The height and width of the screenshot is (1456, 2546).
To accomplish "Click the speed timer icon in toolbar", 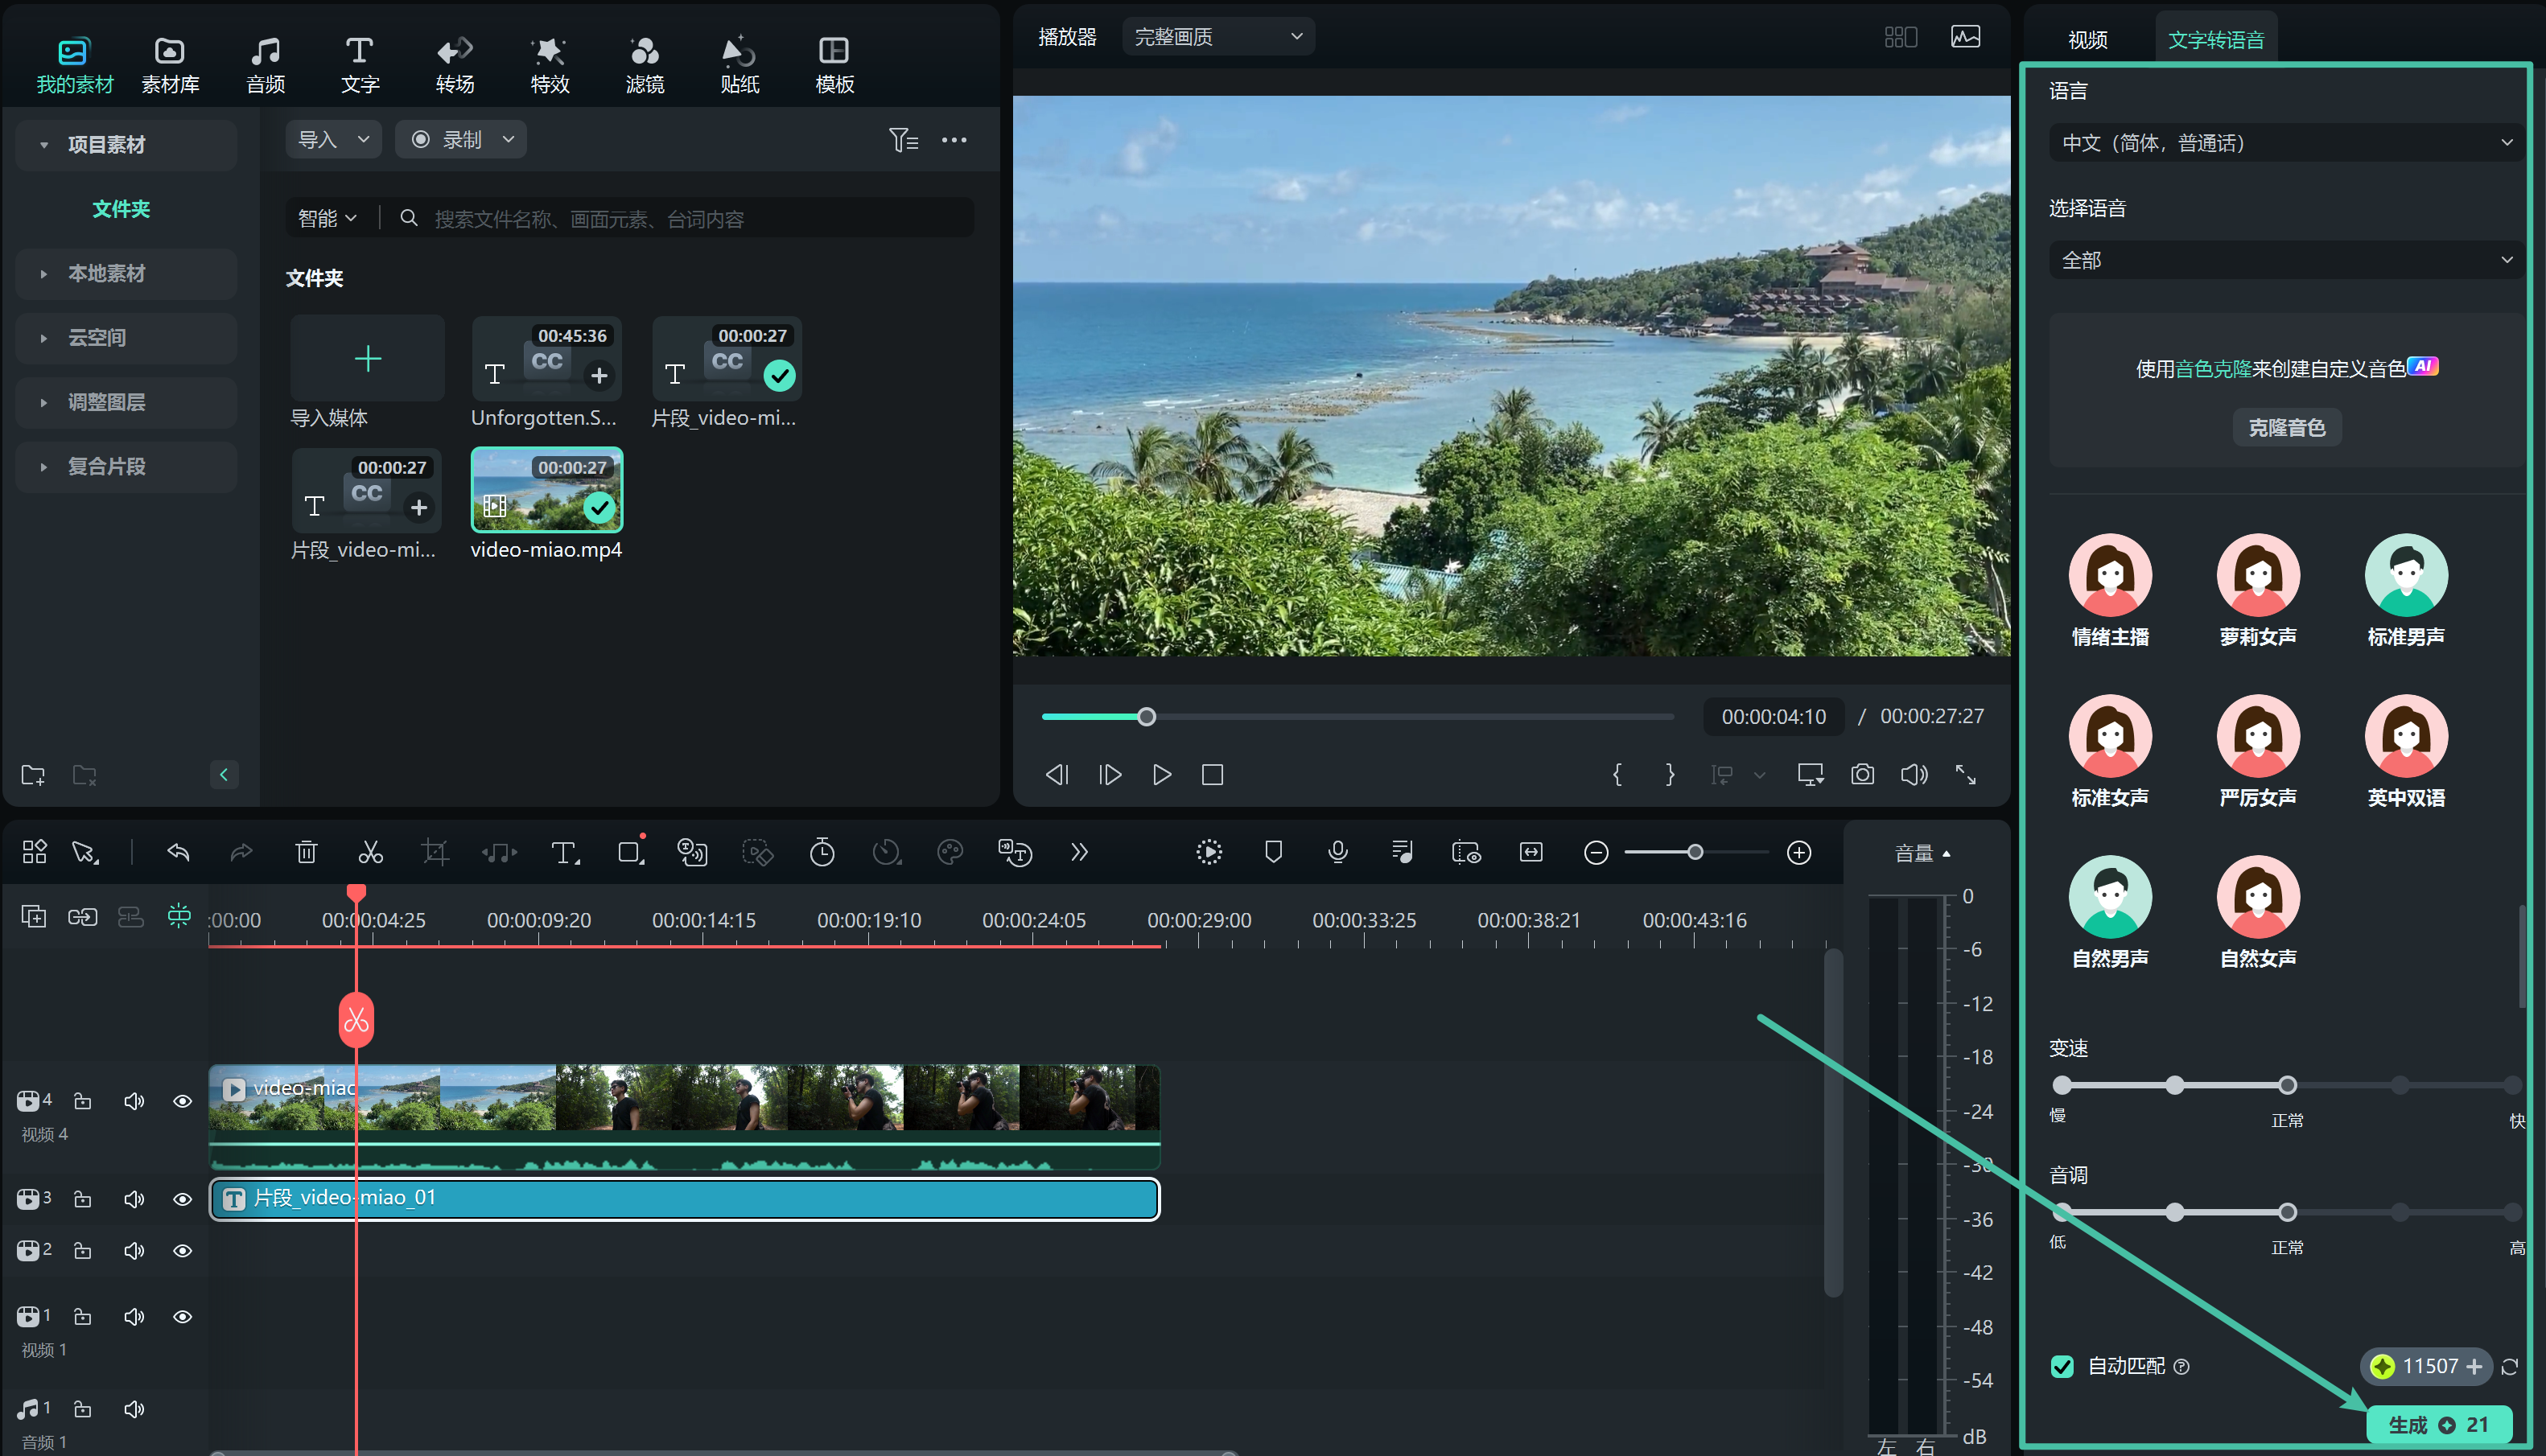I will click(x=822, y=852).
